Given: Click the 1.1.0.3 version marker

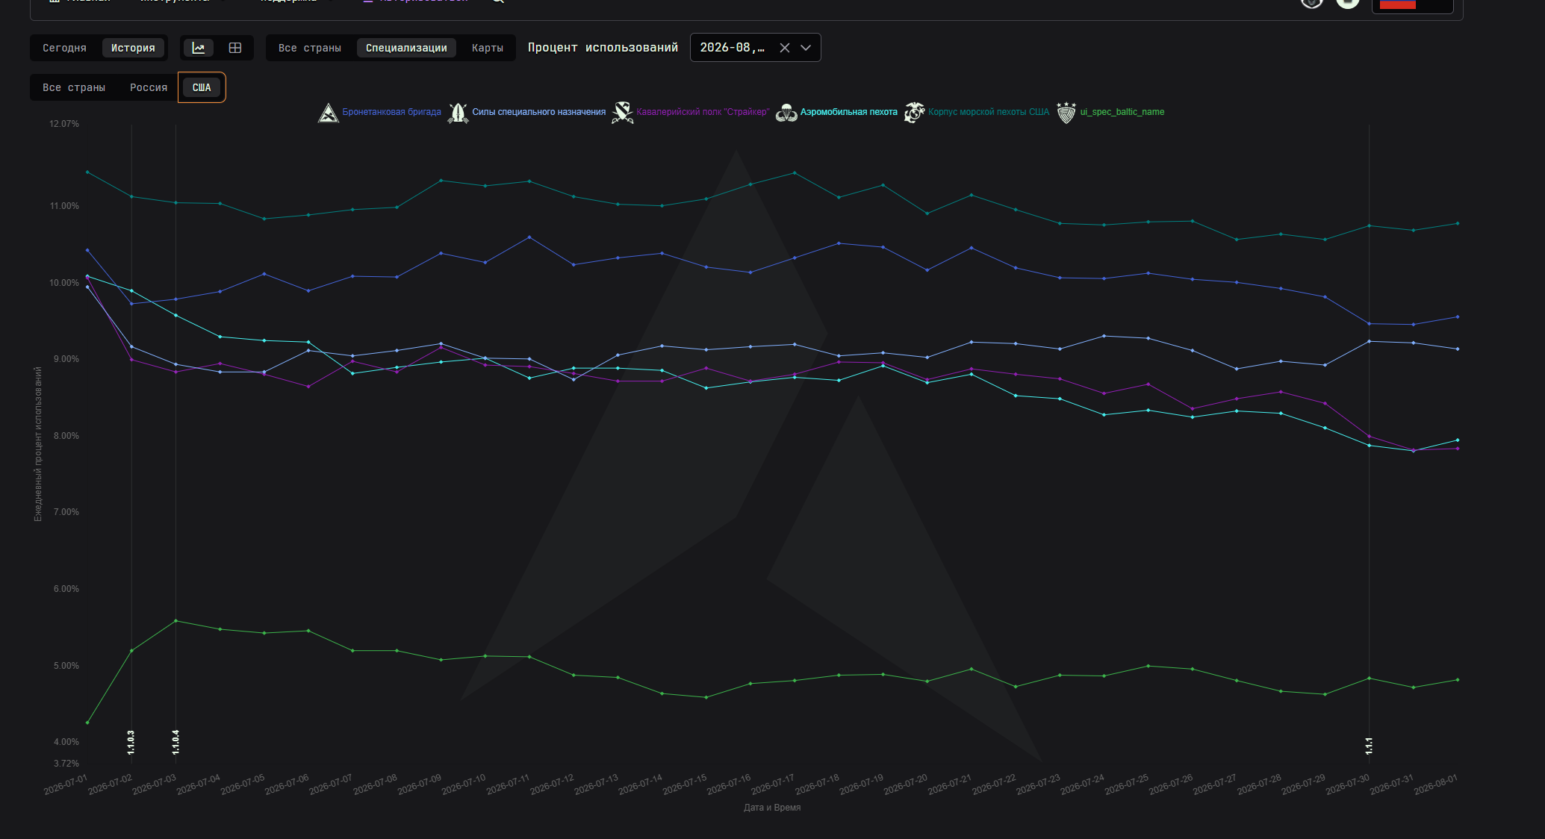Looking at the screenshot, I should tap(131, 742).
